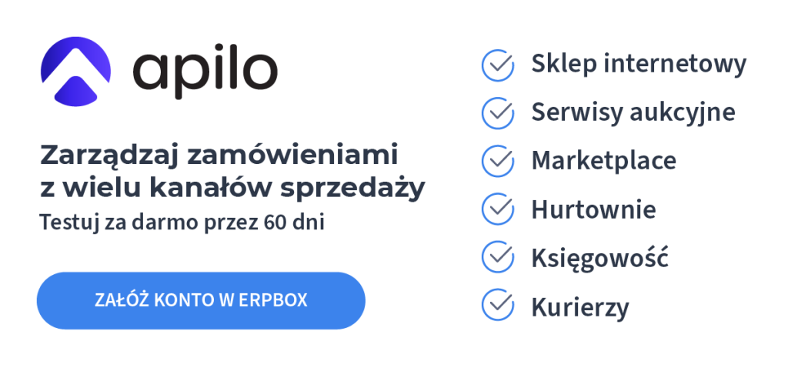The width and height of the screenshot is (788, 368).
Task: Select the Sklep internetowy label
Action: tap(638, 65)
